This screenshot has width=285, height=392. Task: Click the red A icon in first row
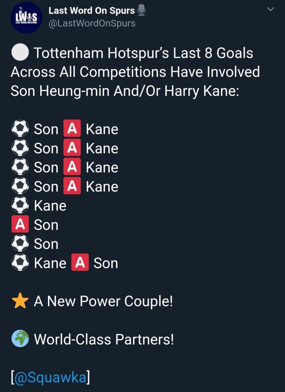pos(72,129)
